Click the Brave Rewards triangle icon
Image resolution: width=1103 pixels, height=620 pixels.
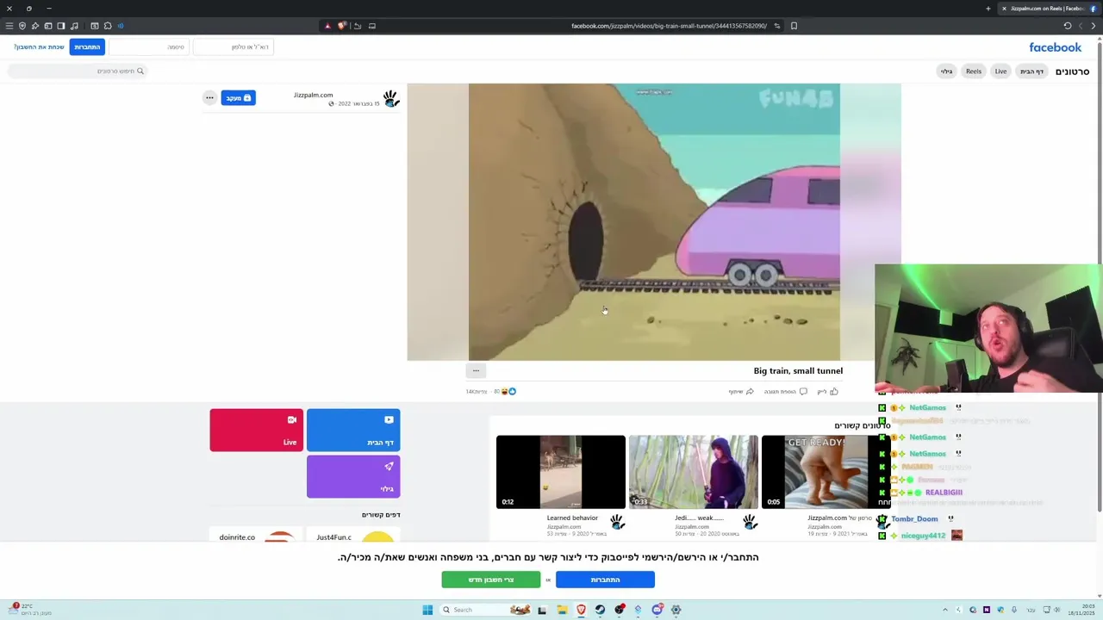tap(327, 26)
